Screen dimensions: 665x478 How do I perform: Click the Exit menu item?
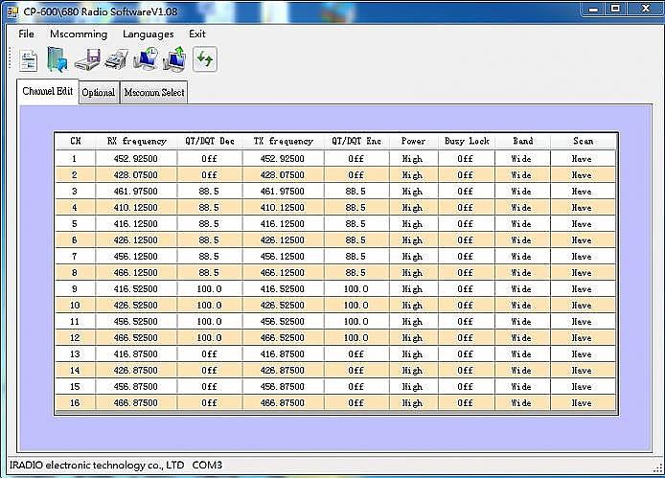click(197, 34)
